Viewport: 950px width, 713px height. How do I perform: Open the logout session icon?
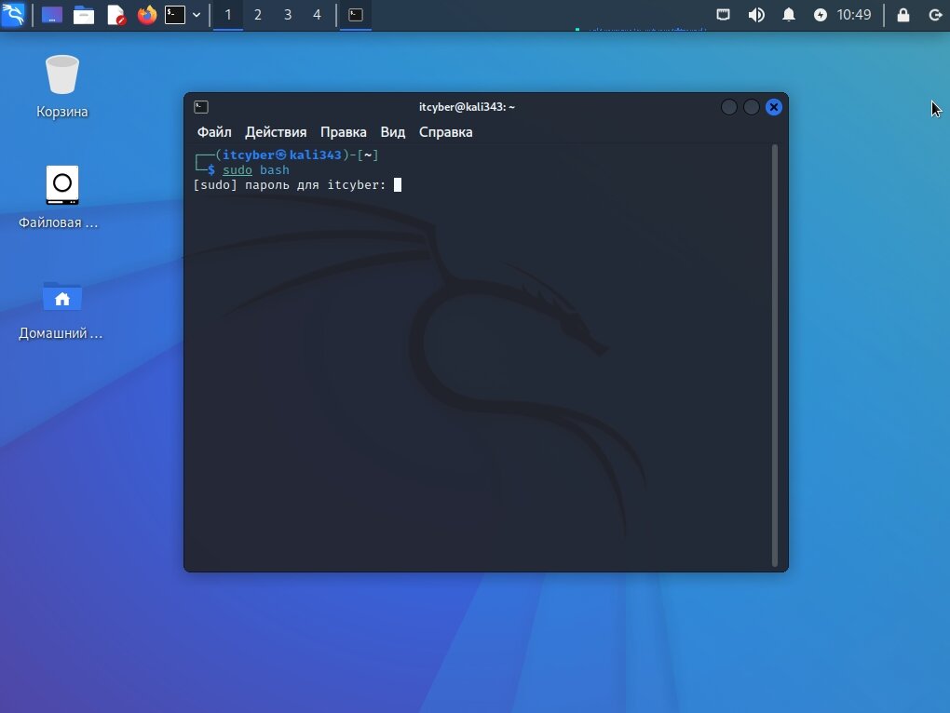pyautogui.click(x=935, y=15)
